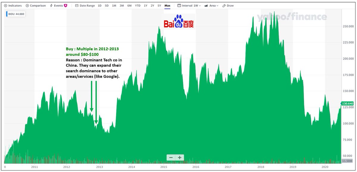The height and width of the screenshot is (172, 357).
Task: Select the 6M range
Action: click(129, 6)
